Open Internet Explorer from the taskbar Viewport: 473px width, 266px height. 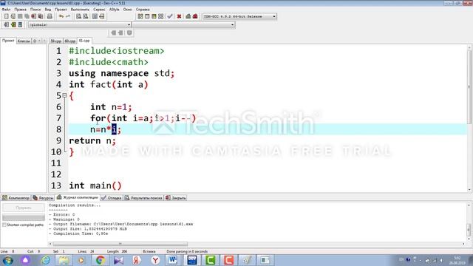pyautogui.click(x=46, y=260)
